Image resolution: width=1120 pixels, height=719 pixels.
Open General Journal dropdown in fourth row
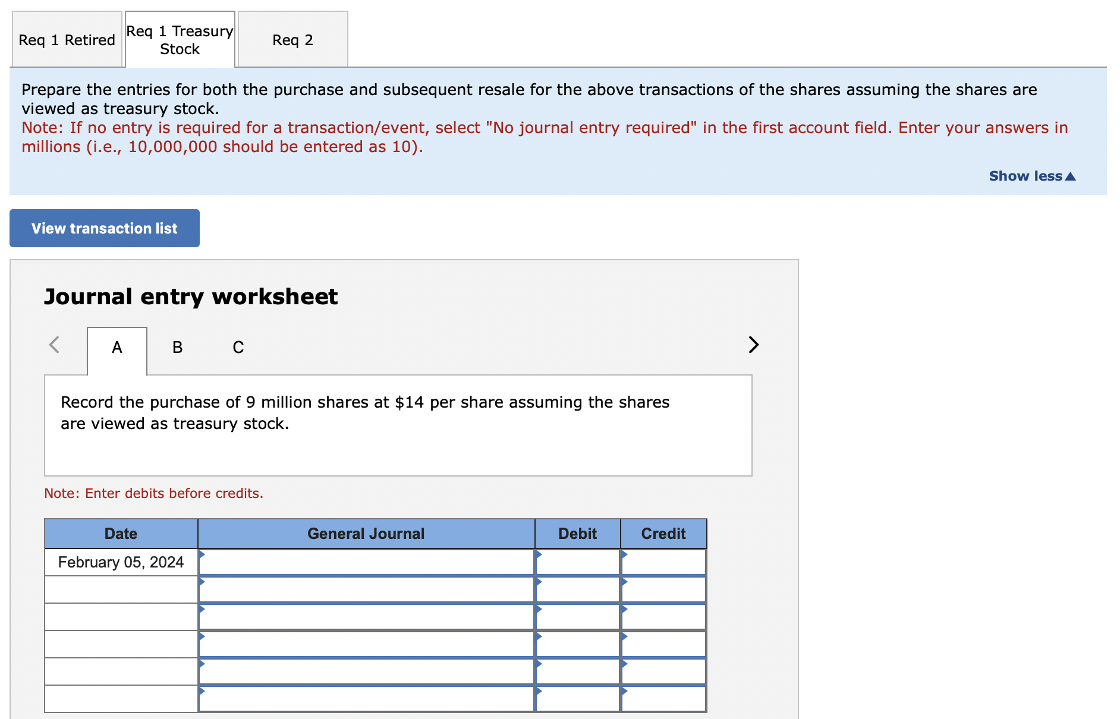[x=366, y=644]
